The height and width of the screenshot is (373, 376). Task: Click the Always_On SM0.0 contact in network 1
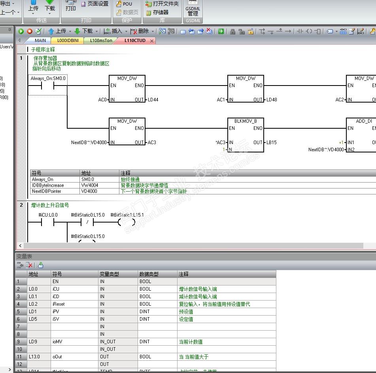tap(48, 86)
